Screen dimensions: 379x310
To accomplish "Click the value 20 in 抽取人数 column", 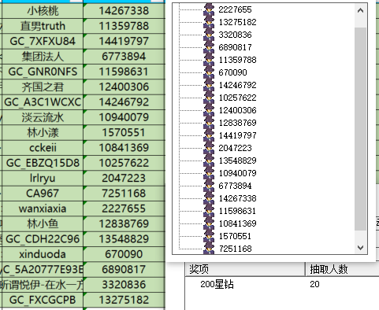I will [314, 284].
